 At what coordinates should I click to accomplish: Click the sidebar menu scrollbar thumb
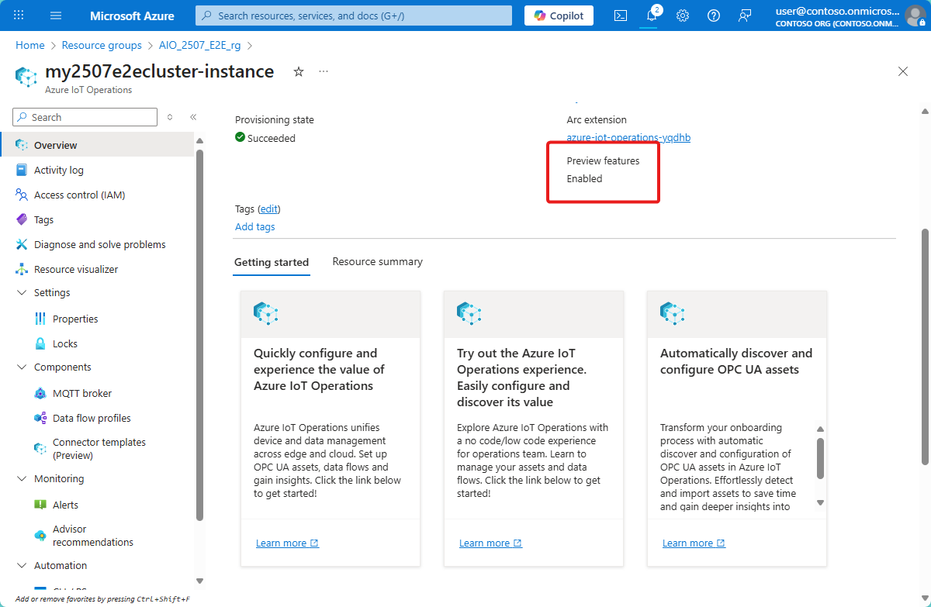click(199, 335)
